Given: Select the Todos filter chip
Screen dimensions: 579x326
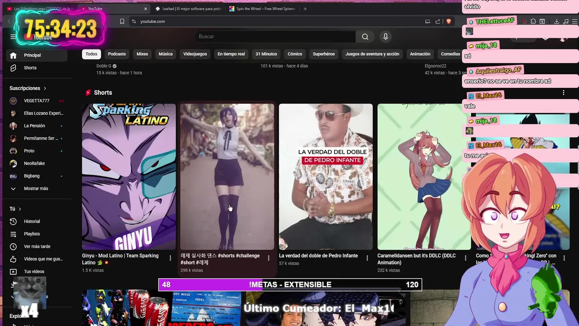Looking at the screenshot, I should point(91,54).
